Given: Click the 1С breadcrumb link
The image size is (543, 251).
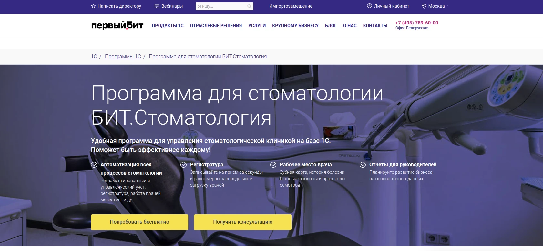Looking at the screenshot, I should (94, 57).
